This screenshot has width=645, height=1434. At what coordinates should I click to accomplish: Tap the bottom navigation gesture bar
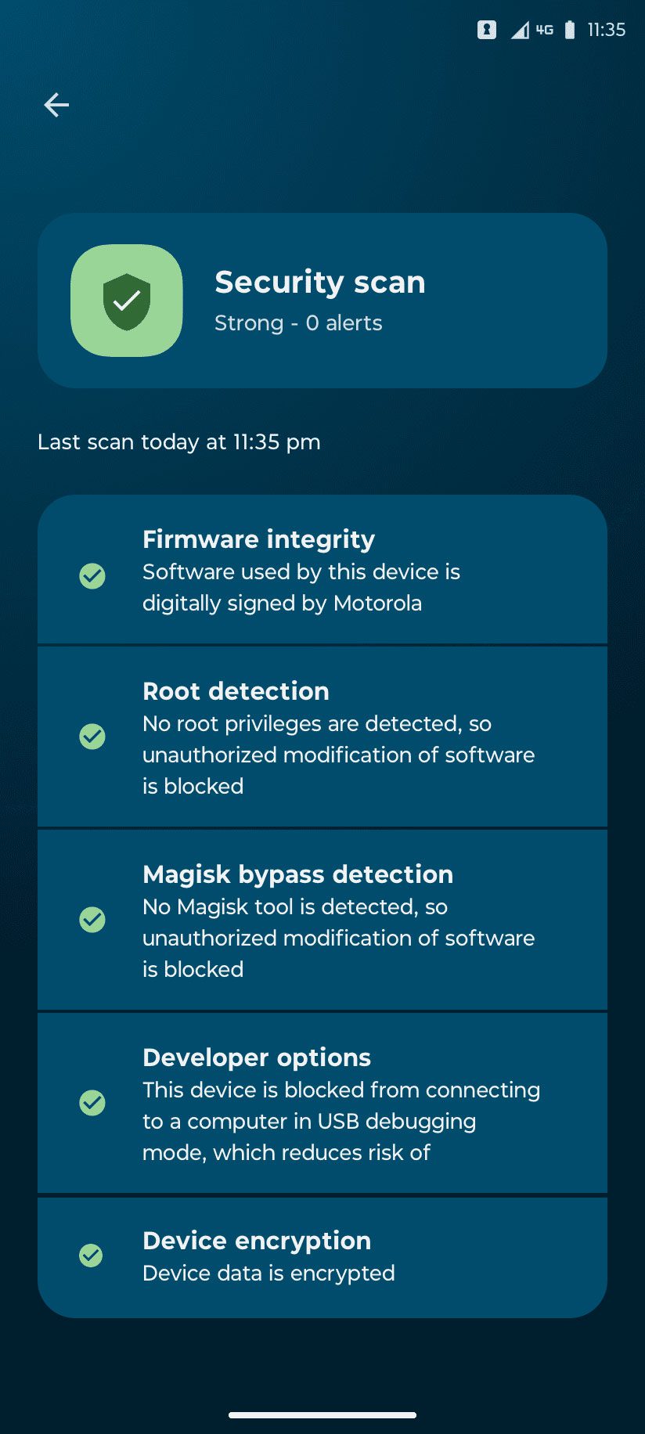click(x=322, y=1415)
